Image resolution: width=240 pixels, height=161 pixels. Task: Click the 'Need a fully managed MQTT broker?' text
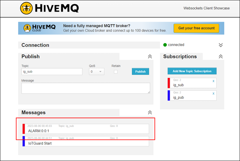(x=97, y=26)
